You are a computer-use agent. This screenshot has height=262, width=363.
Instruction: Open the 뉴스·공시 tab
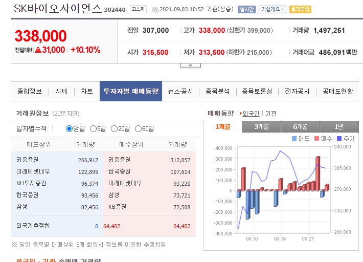180,91
